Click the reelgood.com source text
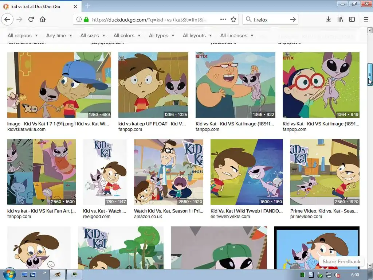The width and height of the screenshot is (373, 280). (x=97, y=217)
